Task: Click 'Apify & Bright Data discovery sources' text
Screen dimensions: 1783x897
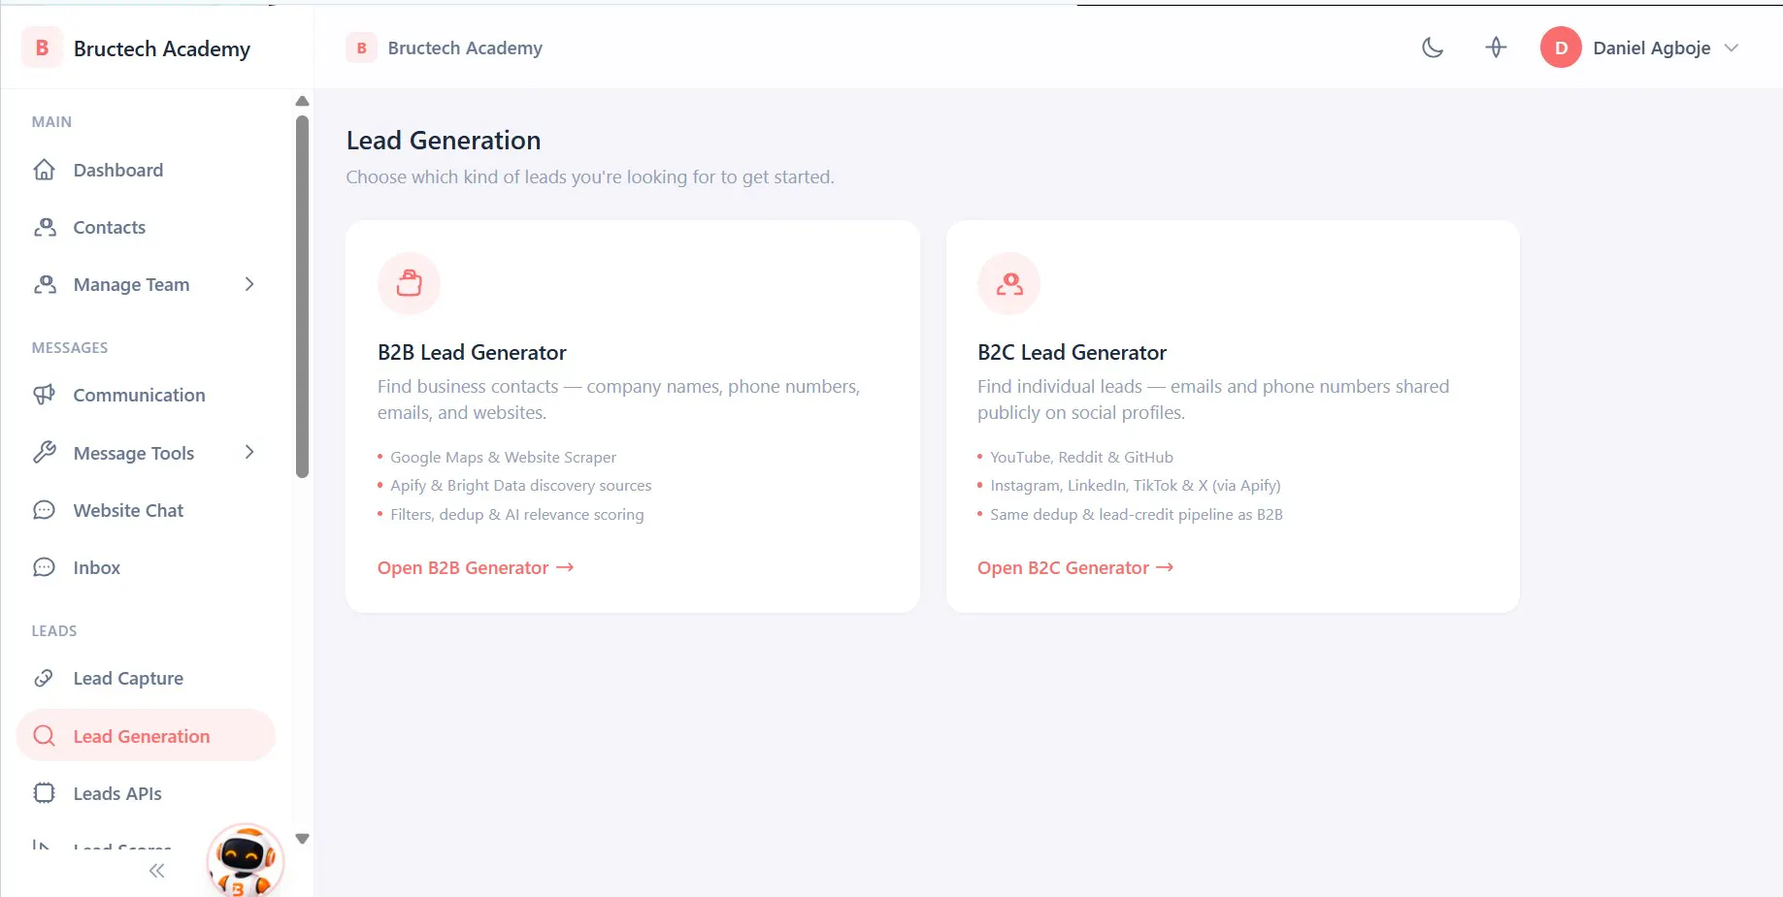Action: 520,485
